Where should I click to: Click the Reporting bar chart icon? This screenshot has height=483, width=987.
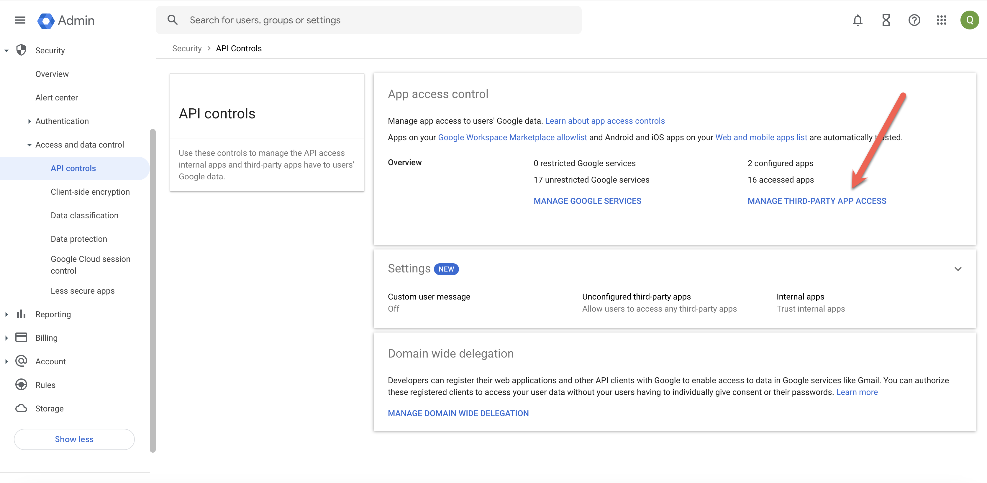[x=22, y=314]
